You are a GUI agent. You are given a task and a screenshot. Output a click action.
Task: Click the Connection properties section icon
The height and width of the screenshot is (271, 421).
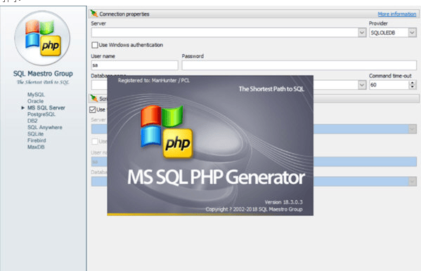click(x=94, y=13)
